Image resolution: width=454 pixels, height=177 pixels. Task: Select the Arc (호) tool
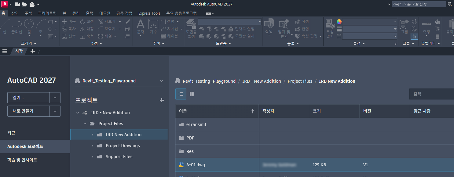(41, 27)
